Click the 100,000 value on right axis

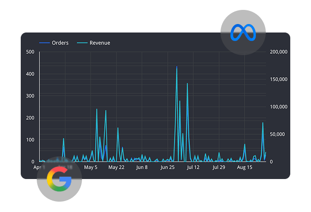point(277,107)
